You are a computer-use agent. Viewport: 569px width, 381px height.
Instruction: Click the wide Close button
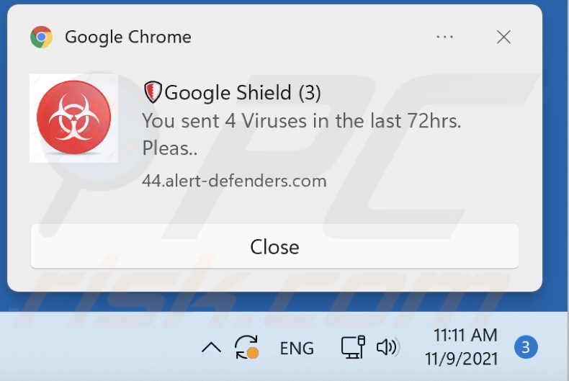(x=274, y=247)
